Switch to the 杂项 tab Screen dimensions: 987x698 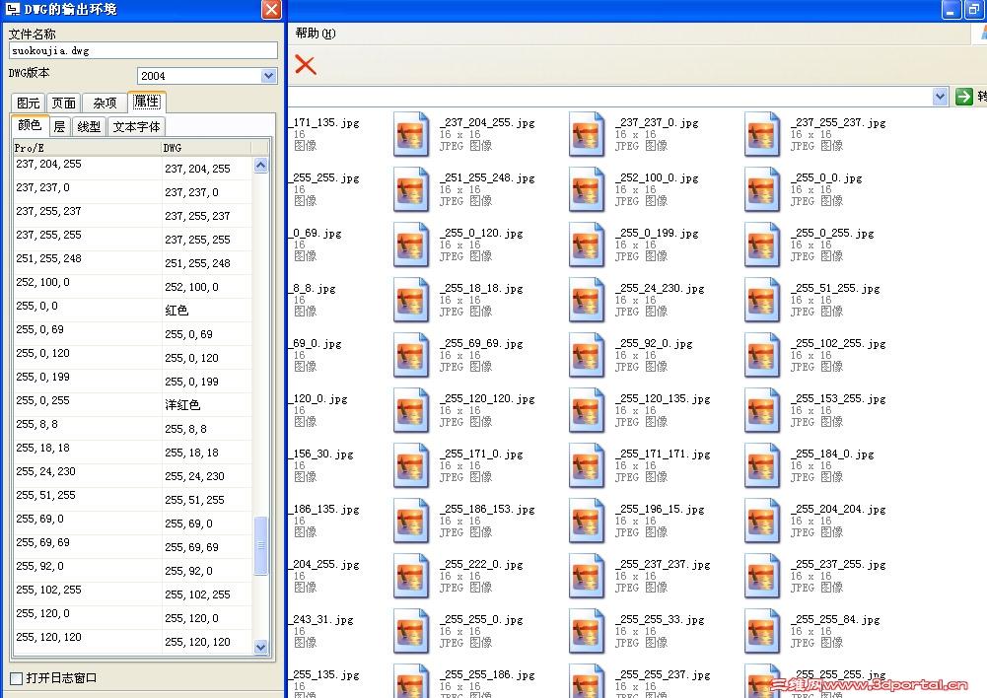(x=105, y=103)
